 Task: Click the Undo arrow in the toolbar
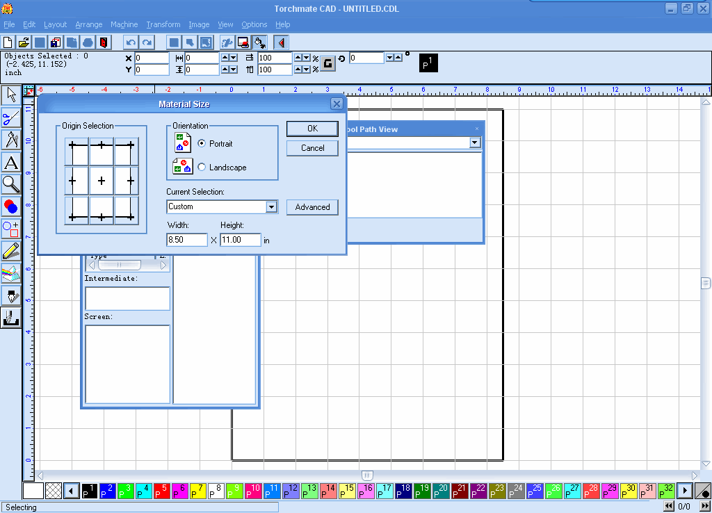(131, 42)
